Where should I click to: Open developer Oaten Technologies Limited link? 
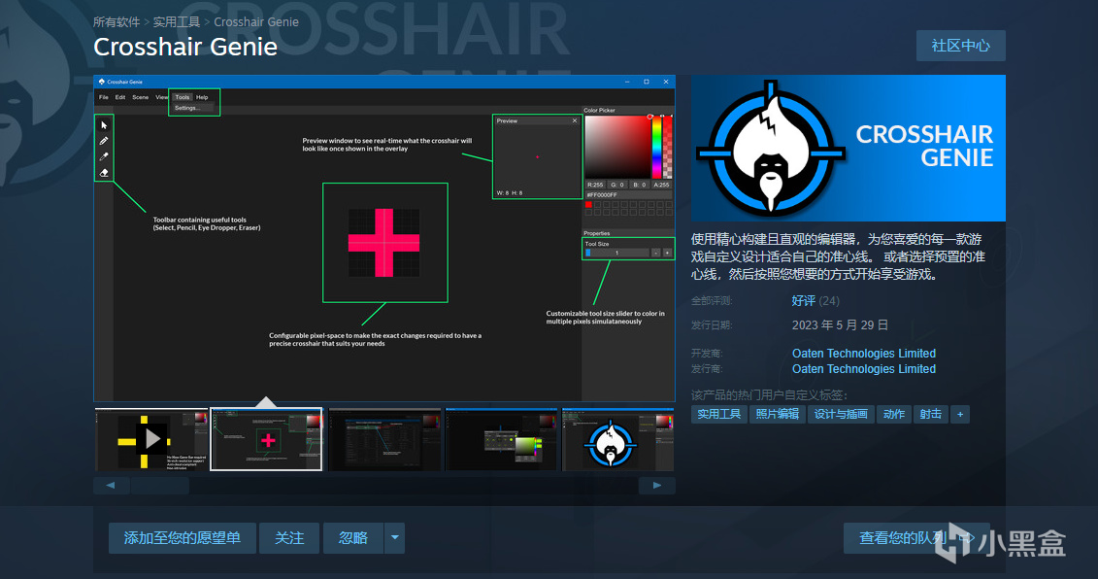coord(863,354)
